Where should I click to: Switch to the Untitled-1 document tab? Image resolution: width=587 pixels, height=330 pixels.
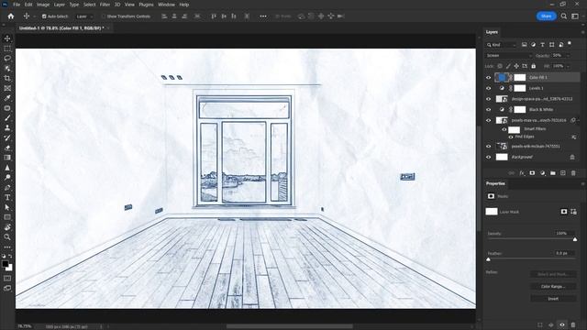[61, 28]
